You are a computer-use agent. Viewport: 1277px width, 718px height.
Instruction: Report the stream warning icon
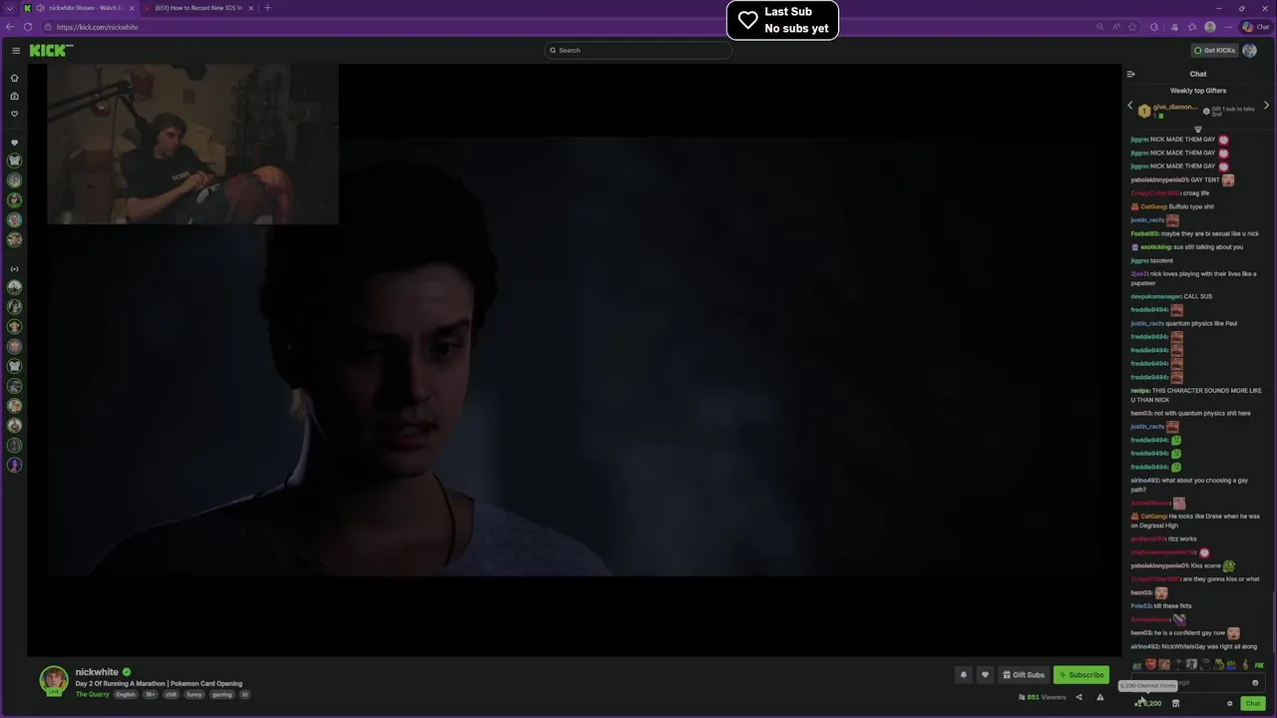1100,697
